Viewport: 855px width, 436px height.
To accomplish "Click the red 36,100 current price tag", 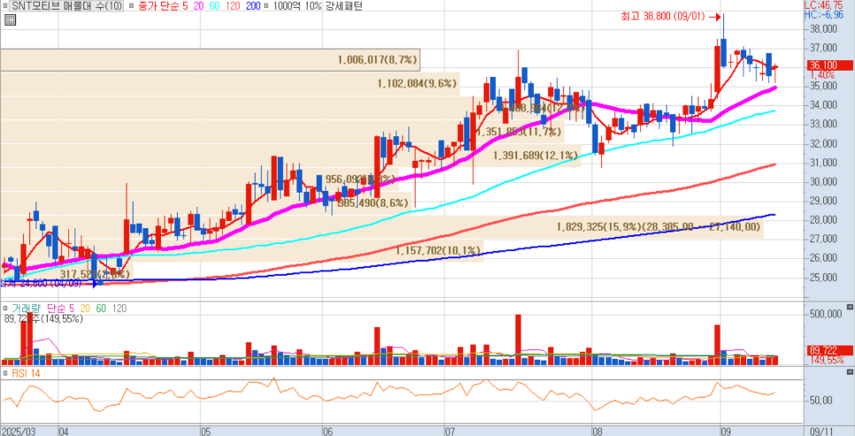I will 829,65.
